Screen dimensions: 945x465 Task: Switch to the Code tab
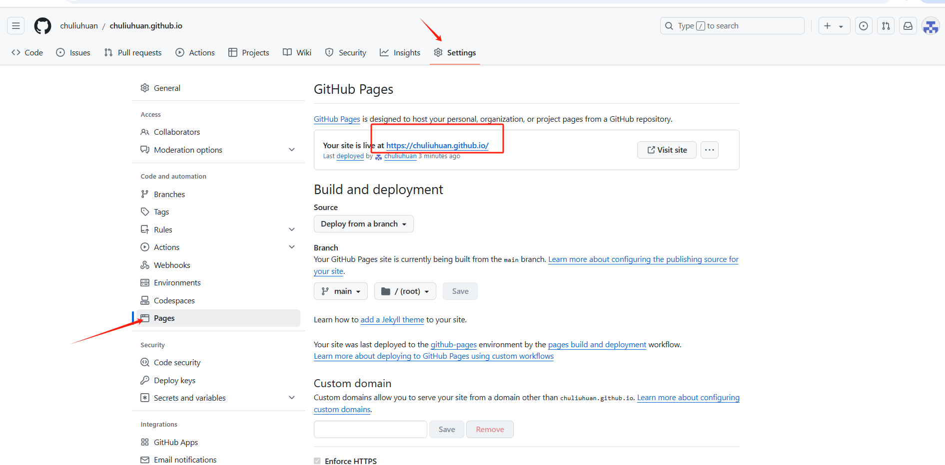(27, 52)
